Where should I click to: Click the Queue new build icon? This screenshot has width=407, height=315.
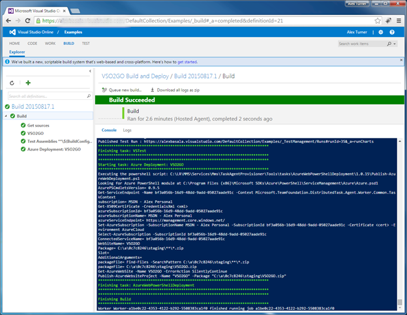[x=104, y=90]
